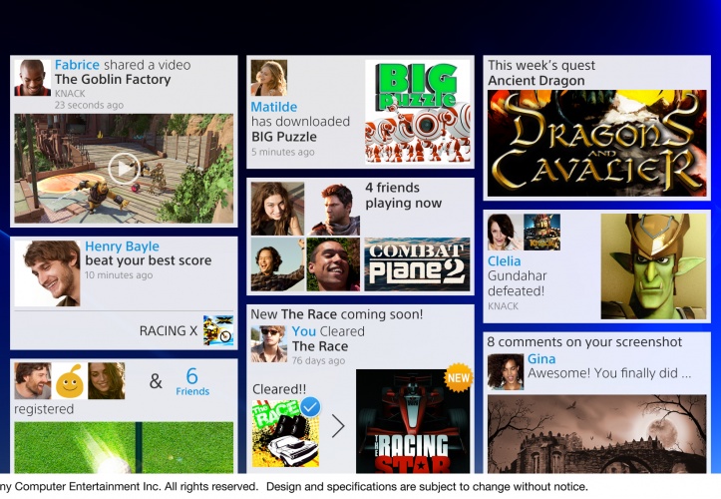Click Matilde's profile avatar
The image size is (721, 499).
click(269, 78)
